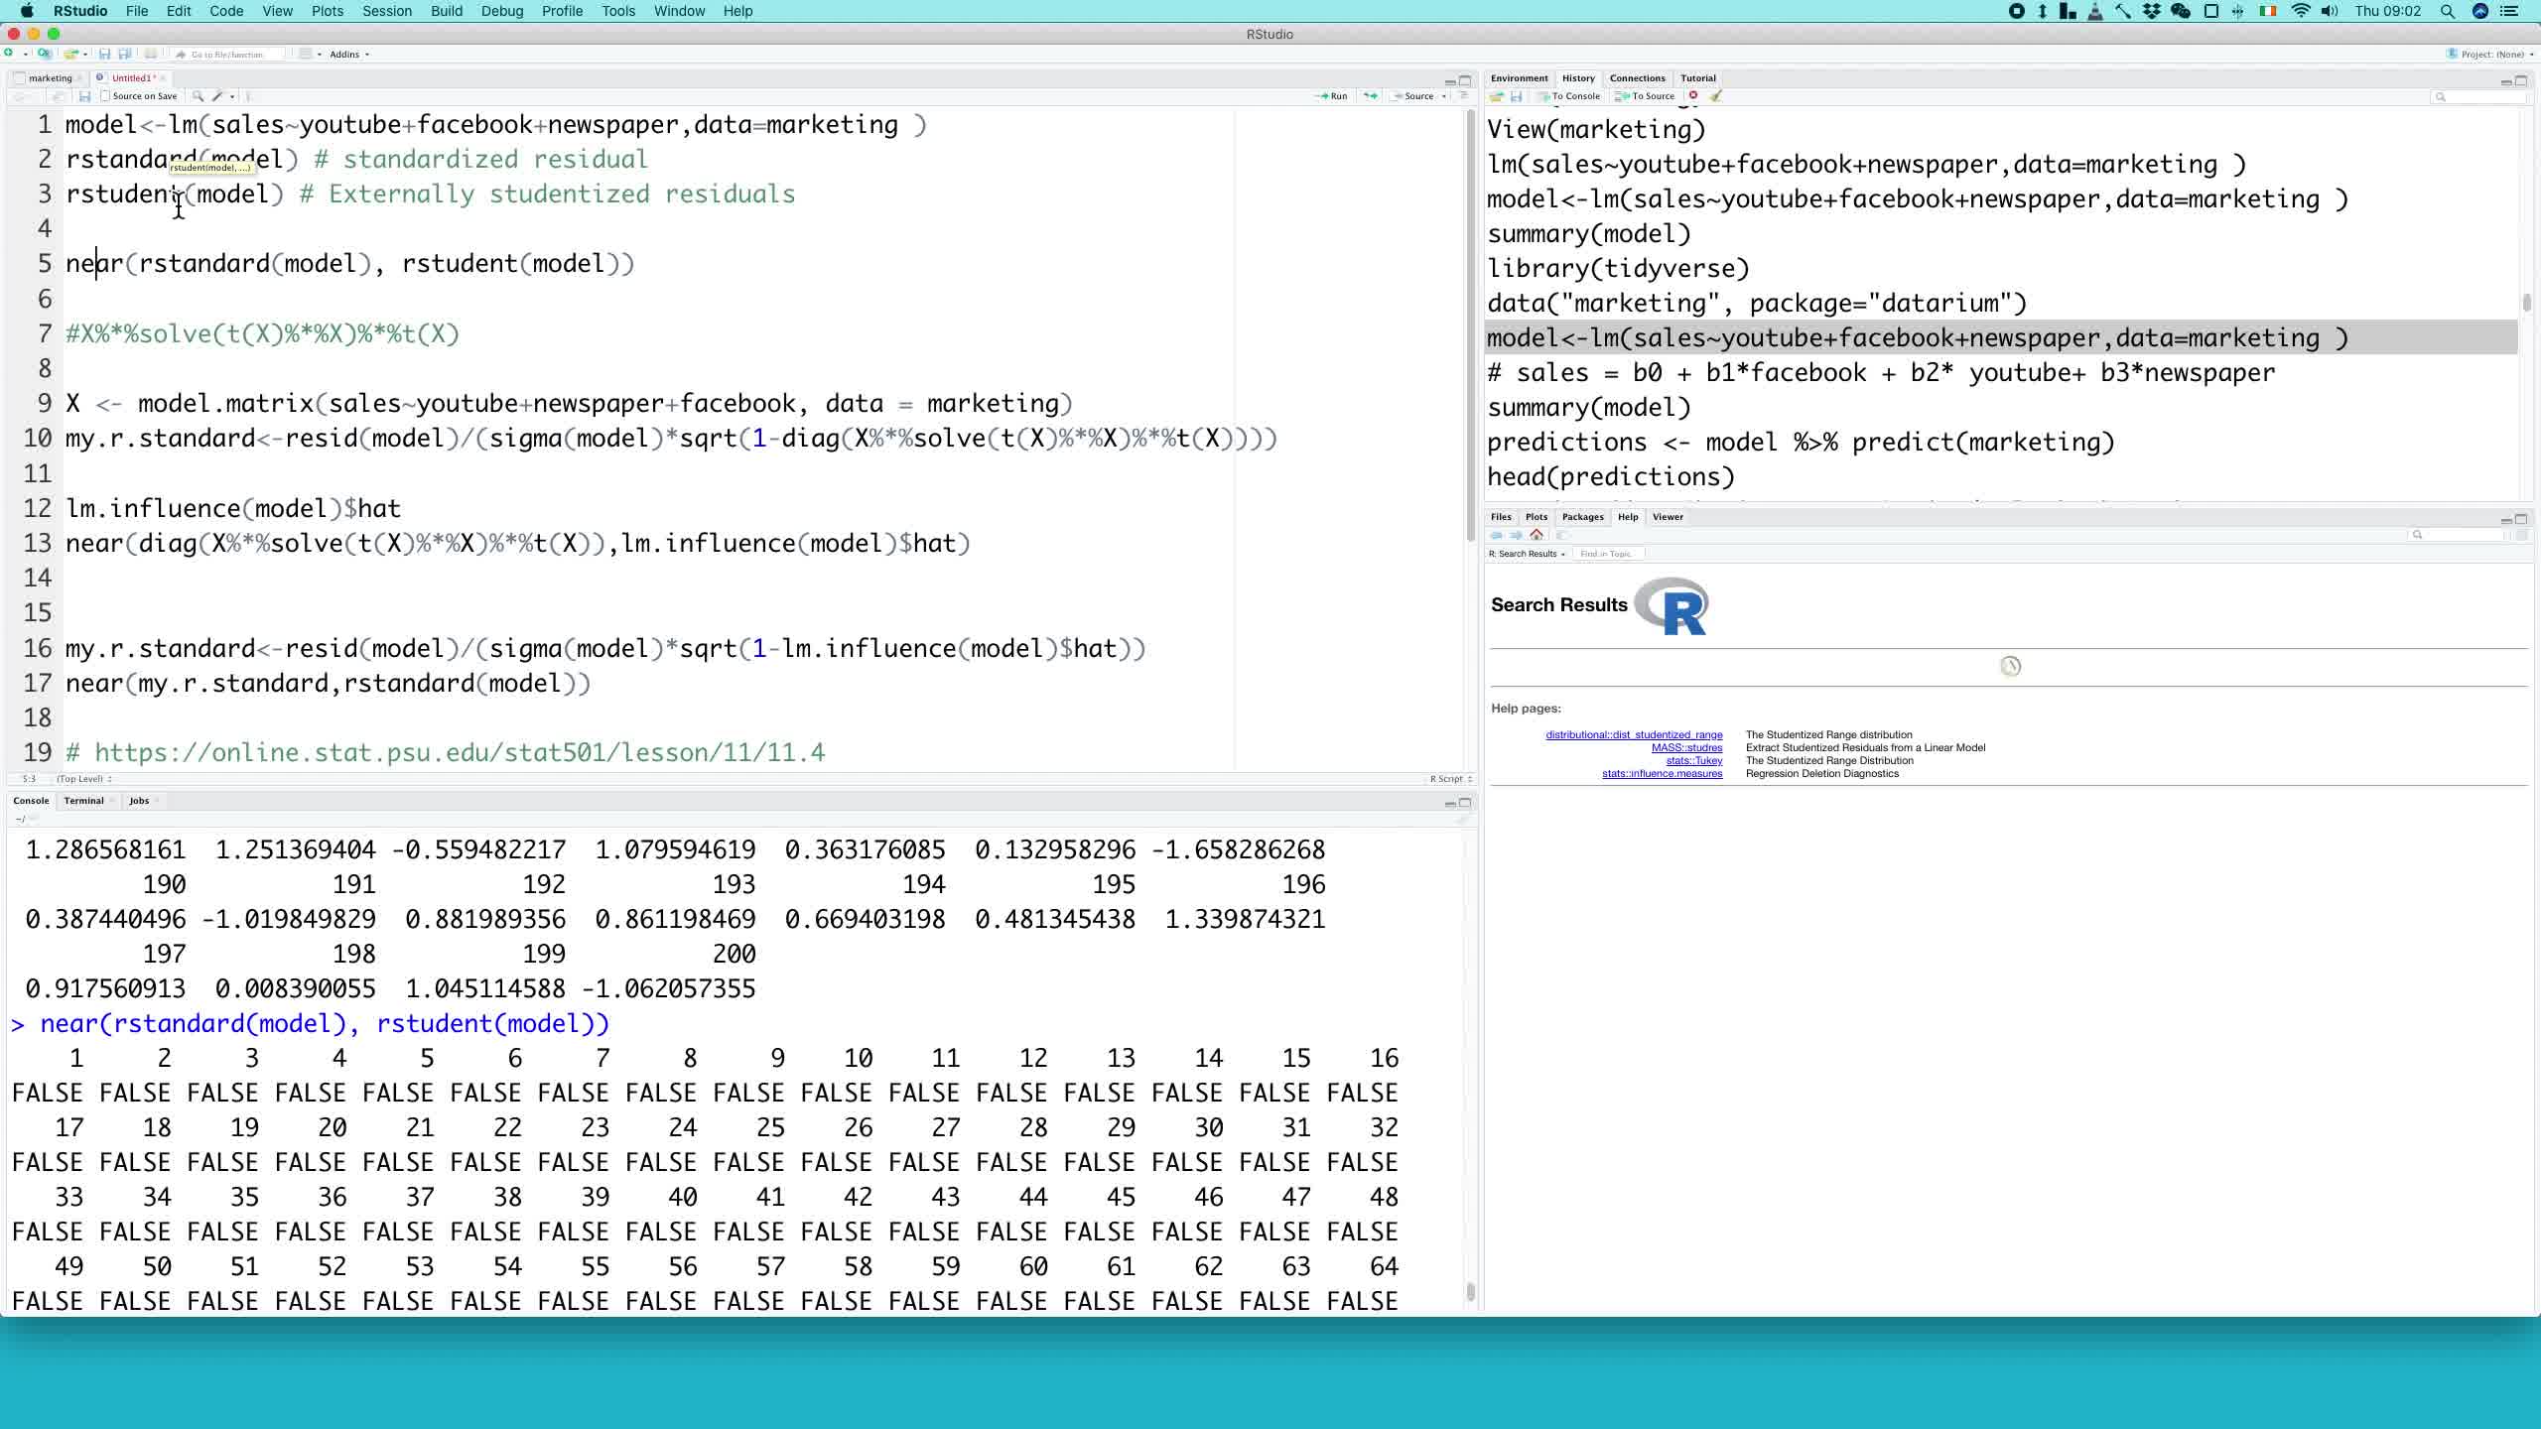Image resolution: width=2541 pixels, height=1429 pixels.
Task: Open the distributional::dist_studentized_range help link
Action: [1634, 734]
